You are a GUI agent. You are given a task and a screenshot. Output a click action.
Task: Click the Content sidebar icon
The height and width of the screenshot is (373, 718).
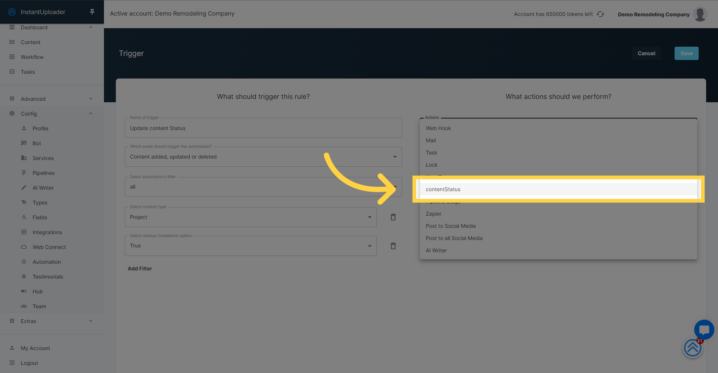coord(12,42)
